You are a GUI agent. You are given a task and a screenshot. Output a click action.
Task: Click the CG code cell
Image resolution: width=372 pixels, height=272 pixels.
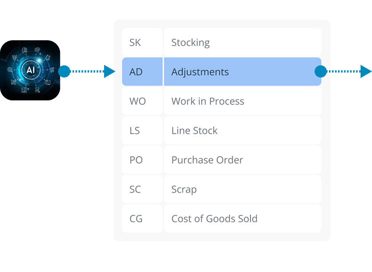136,218
